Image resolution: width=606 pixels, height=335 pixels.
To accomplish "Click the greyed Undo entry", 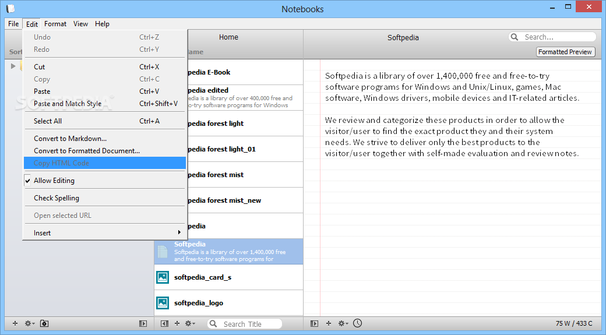I will tap(105, 37).
